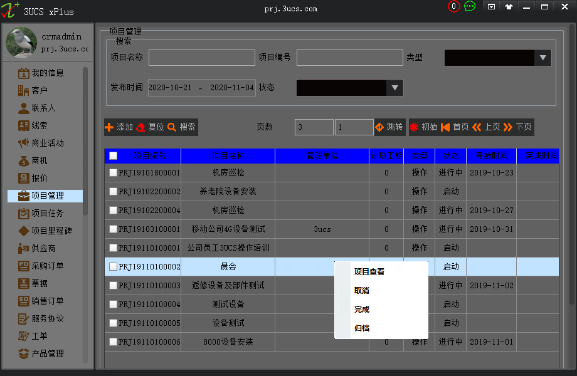Viewport: 577px width, 376px height.
Task: Toggle the select-all header checkbox
Action: click(113, 156)
